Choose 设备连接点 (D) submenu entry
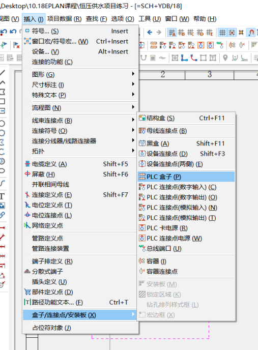The width and height of the screenshot is (258, 350). (186, 154)
